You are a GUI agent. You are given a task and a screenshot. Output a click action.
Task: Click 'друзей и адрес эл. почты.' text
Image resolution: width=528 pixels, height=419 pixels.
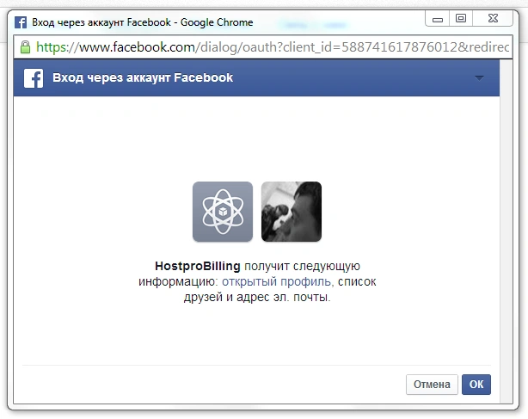tap(257, 297)
